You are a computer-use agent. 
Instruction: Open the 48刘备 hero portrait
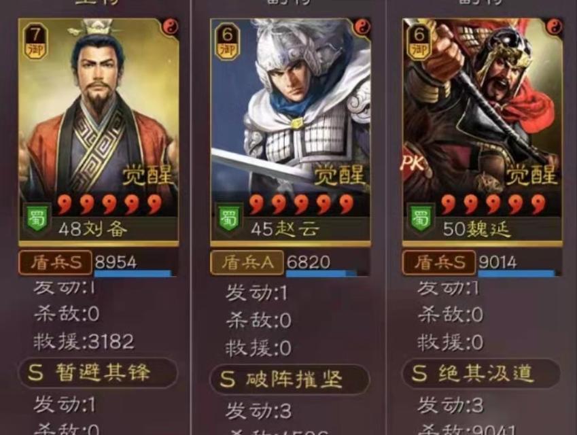[x=99, y=132]
